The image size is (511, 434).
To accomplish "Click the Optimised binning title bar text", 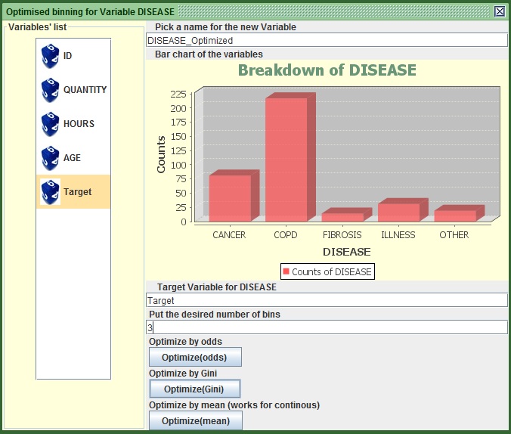I will tap(90, 12).
